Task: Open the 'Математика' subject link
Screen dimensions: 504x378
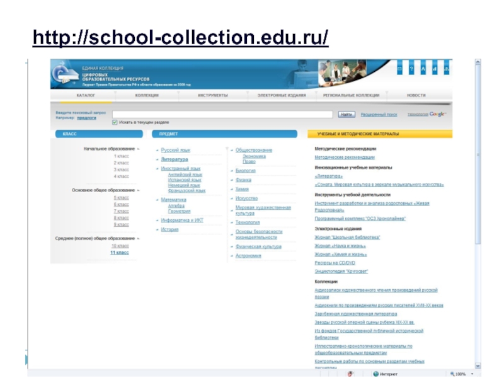Action: tap(174, 200)
